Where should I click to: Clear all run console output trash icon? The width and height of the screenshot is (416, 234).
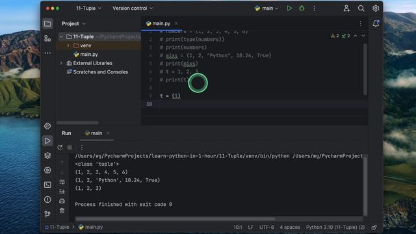click(62, 211)
